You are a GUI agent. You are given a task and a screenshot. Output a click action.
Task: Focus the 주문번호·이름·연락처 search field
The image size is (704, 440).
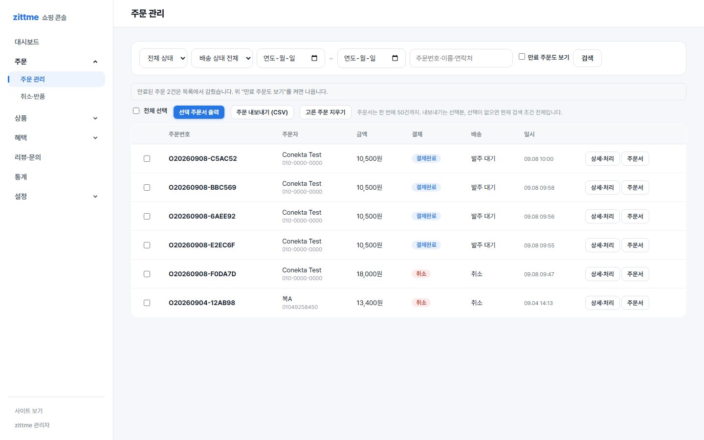point(461,58)
